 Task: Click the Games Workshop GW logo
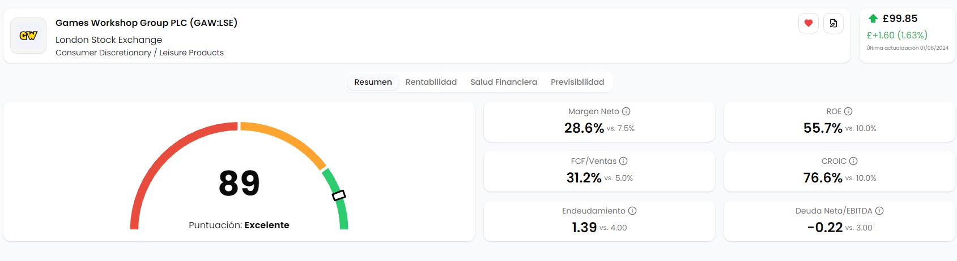[x=28, y=36]
